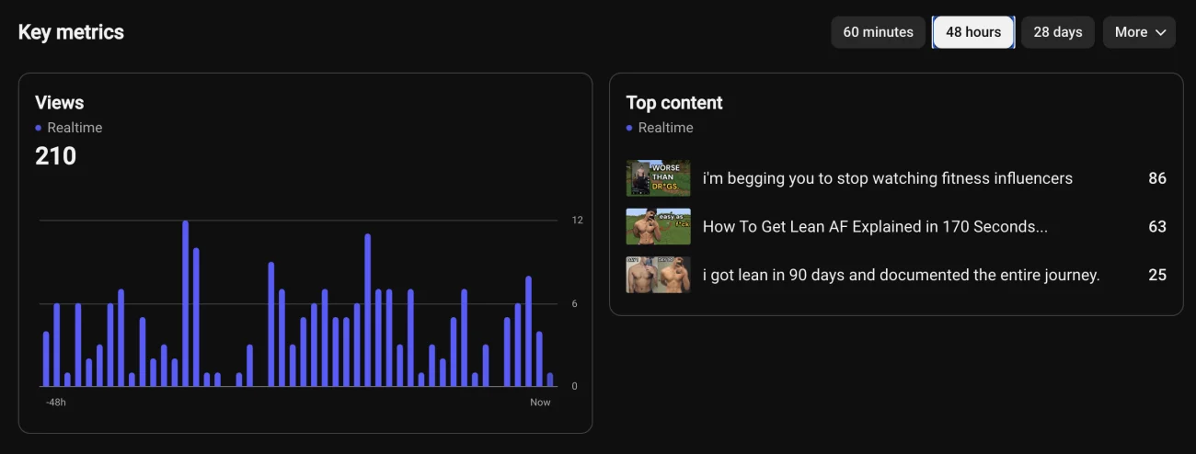Switch to the 28 days range
This screenshot has width=1196, height=454.
1058,32
